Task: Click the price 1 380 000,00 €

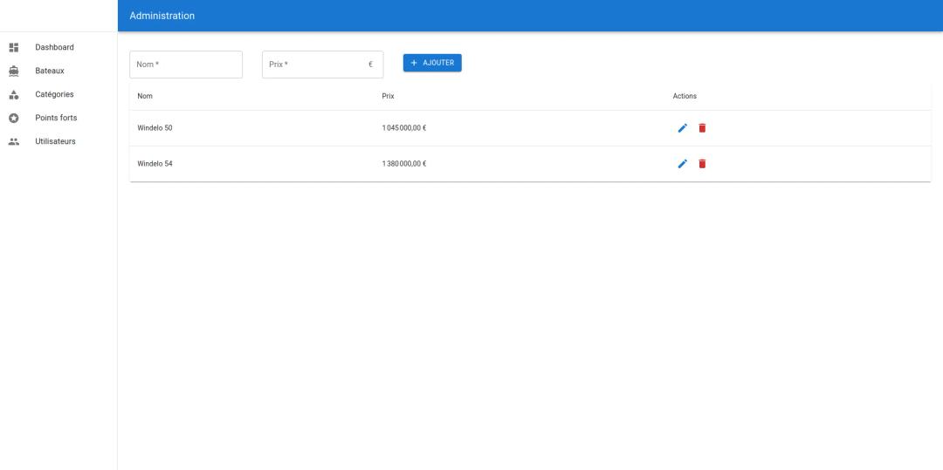Action: click(x=404, y=163)
